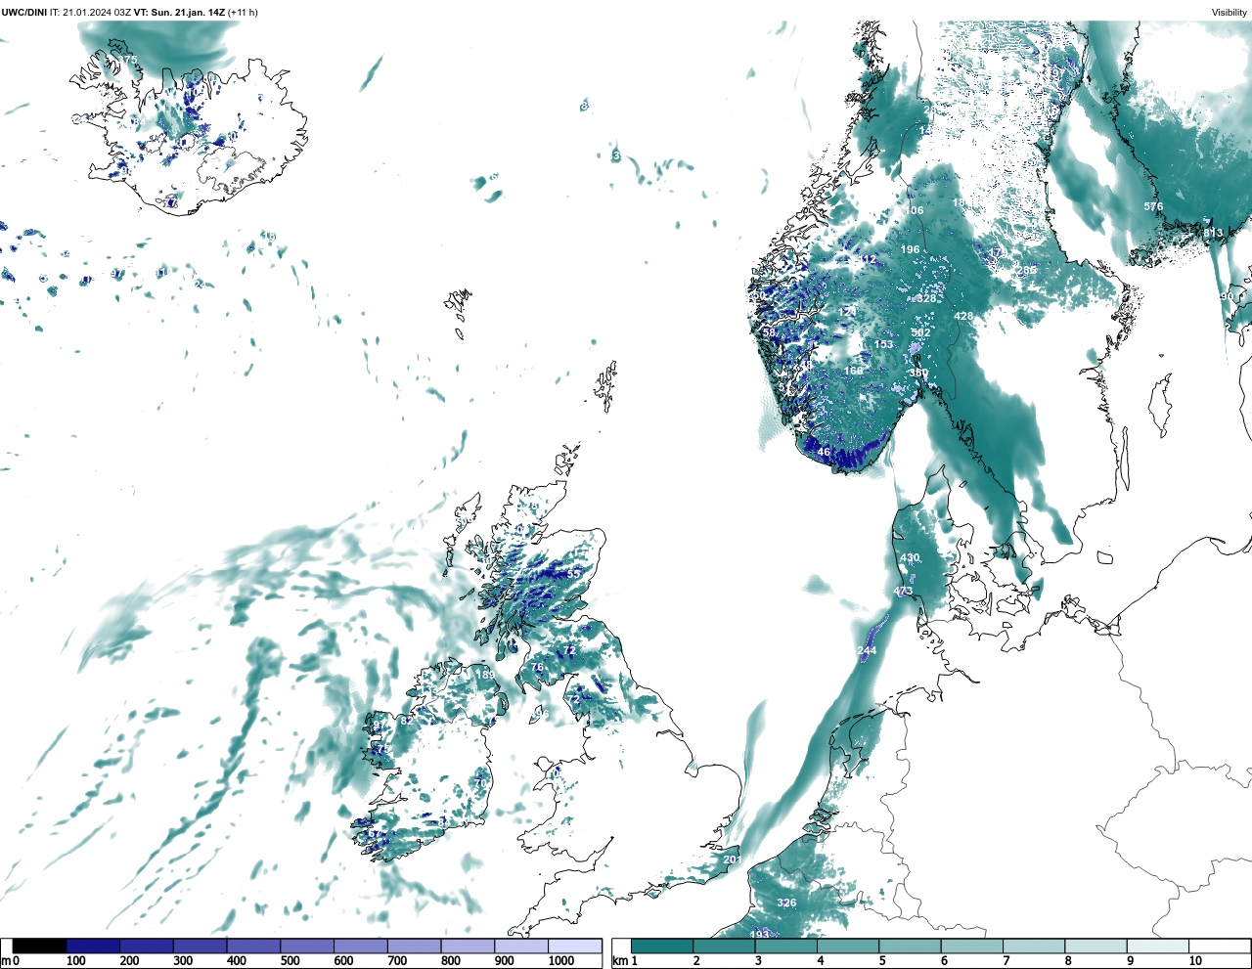The width and height of the screenshot is (1252, 969).
Task: Click the 196 value over Norway
Action: (910, 249)
